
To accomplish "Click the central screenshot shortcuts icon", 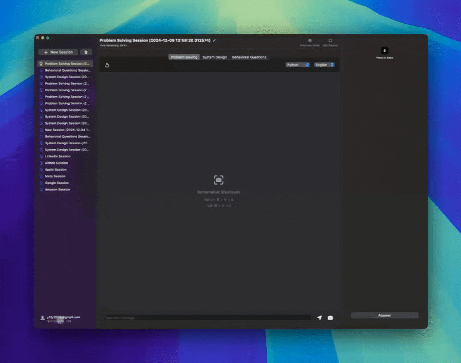I will coord(218,179).
